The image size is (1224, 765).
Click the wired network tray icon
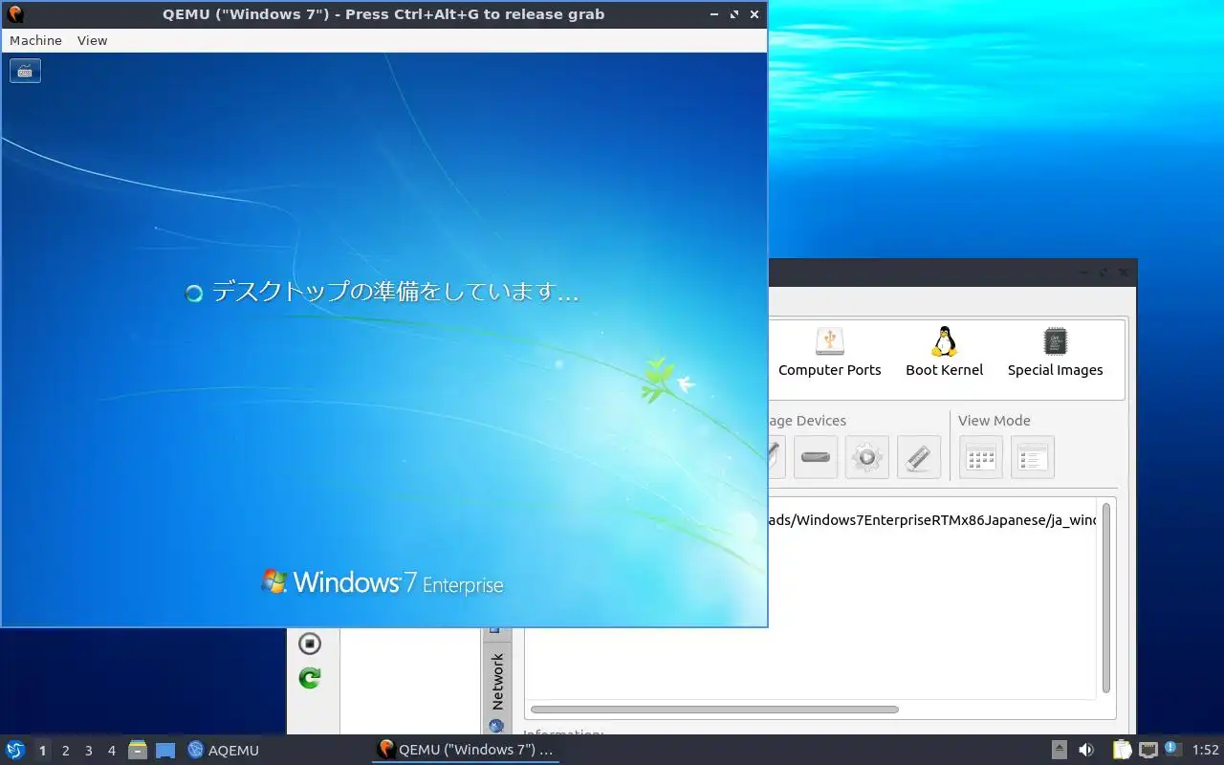pos(1148,750)
